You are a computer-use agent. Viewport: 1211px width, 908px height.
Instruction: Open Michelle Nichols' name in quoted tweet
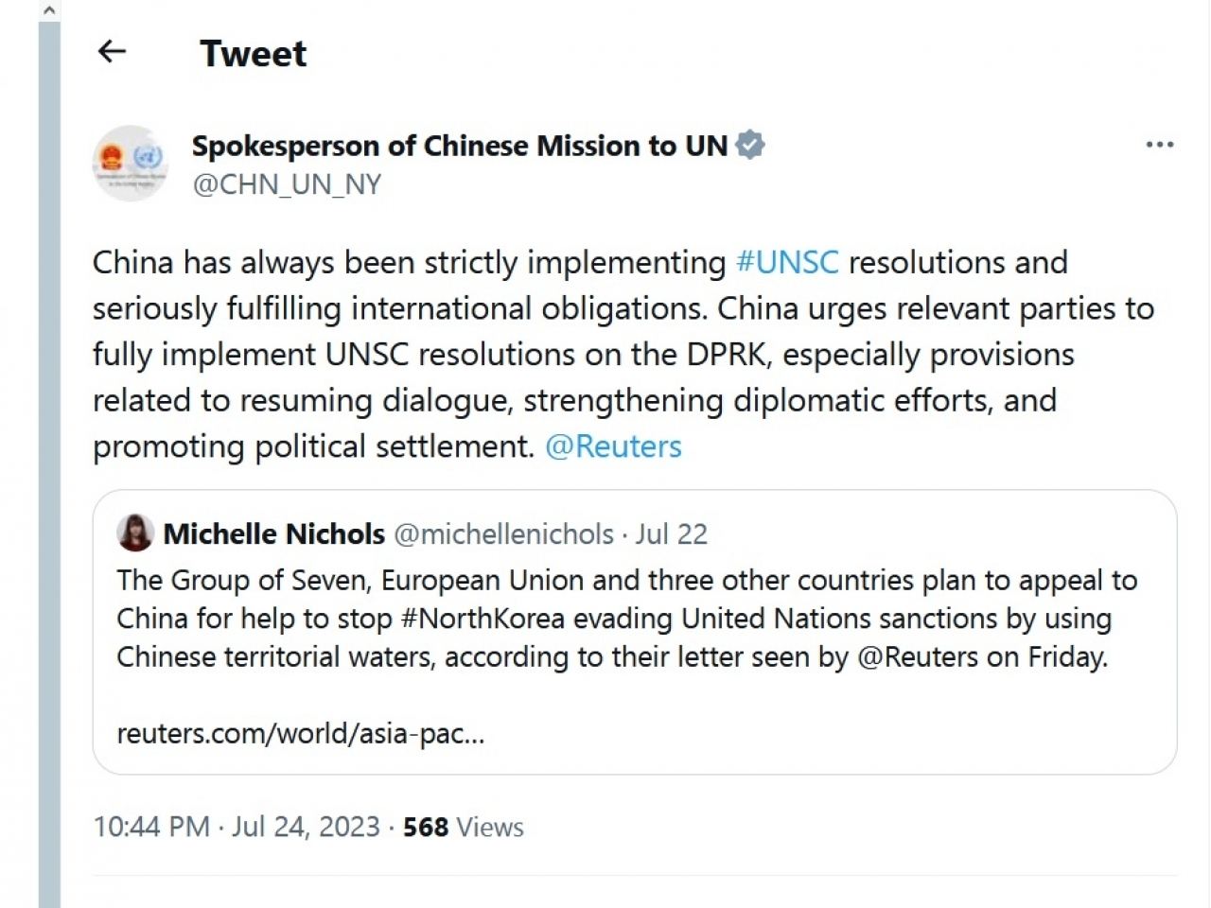(273, 534)
